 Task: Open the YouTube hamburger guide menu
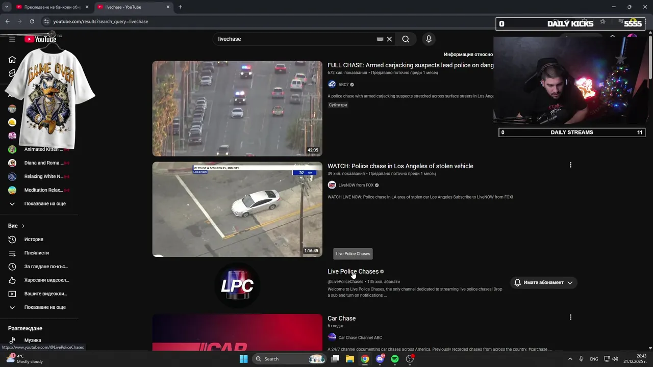point(12,39)
